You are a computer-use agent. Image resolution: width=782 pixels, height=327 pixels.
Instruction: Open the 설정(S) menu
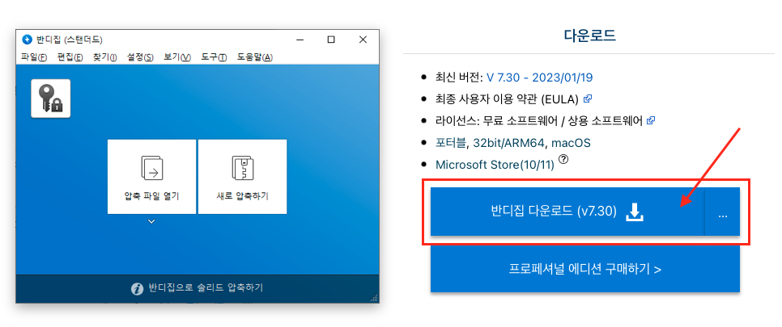pos(141,57)
